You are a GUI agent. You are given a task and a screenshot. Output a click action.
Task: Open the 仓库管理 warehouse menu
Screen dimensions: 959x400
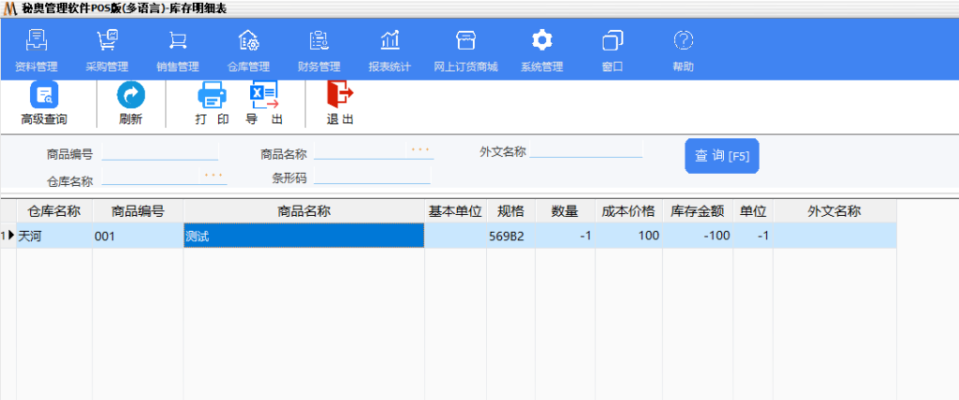(248, 50)
